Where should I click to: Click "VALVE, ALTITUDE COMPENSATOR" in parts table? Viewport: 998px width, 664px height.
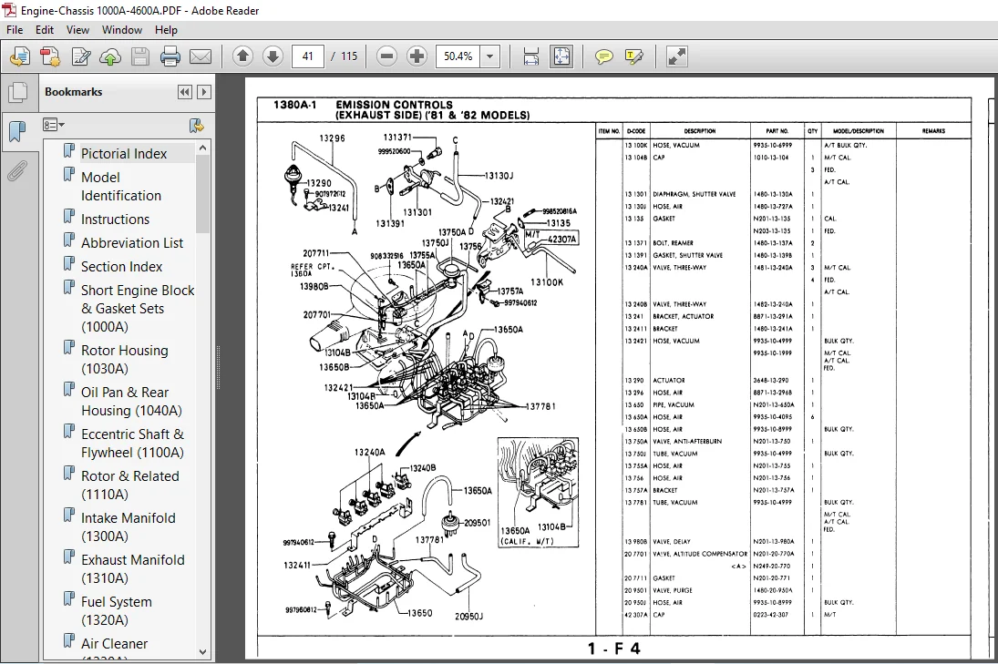point(699,554)
